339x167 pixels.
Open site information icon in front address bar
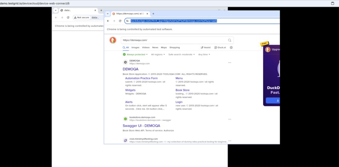point(127,21)
